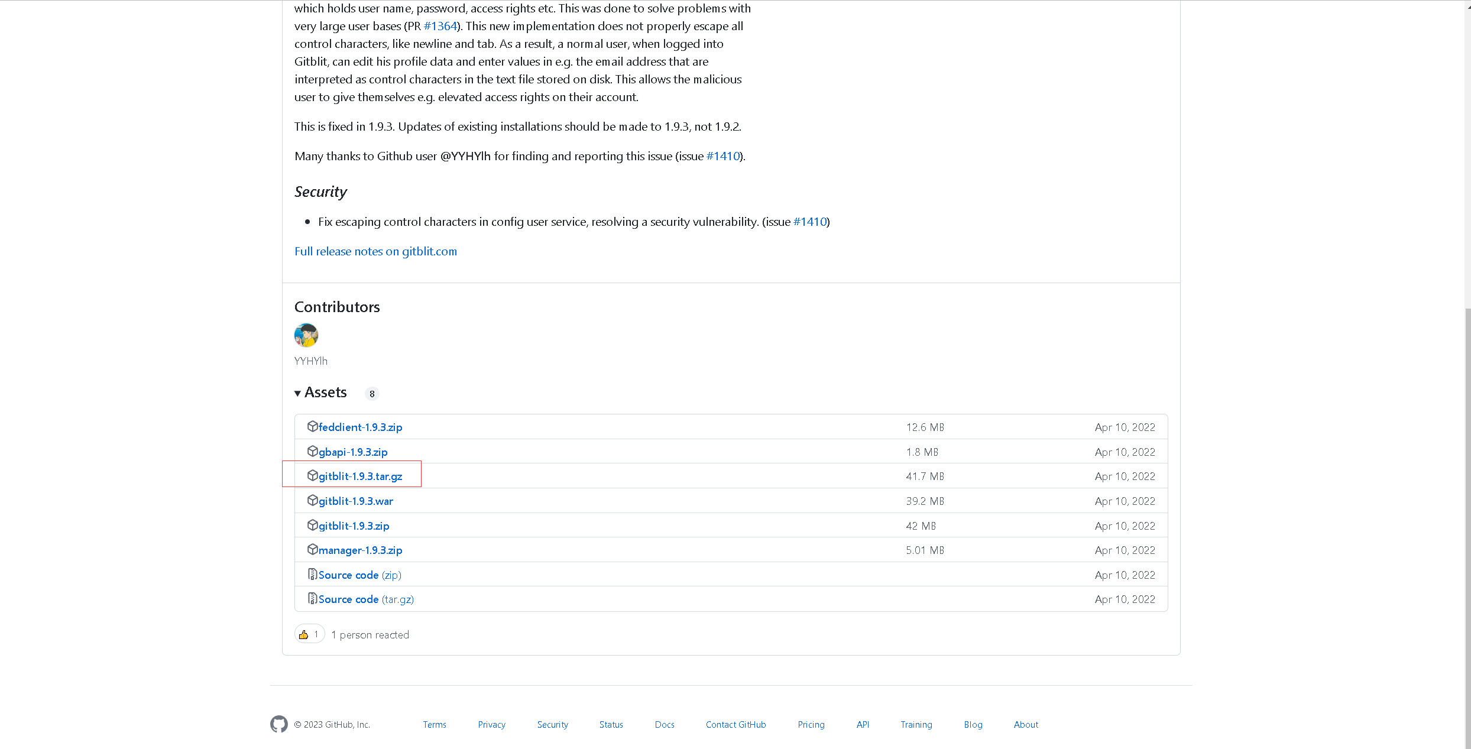
Task: Open issue #1410 in Security bullet
Action: click(810, 222)
